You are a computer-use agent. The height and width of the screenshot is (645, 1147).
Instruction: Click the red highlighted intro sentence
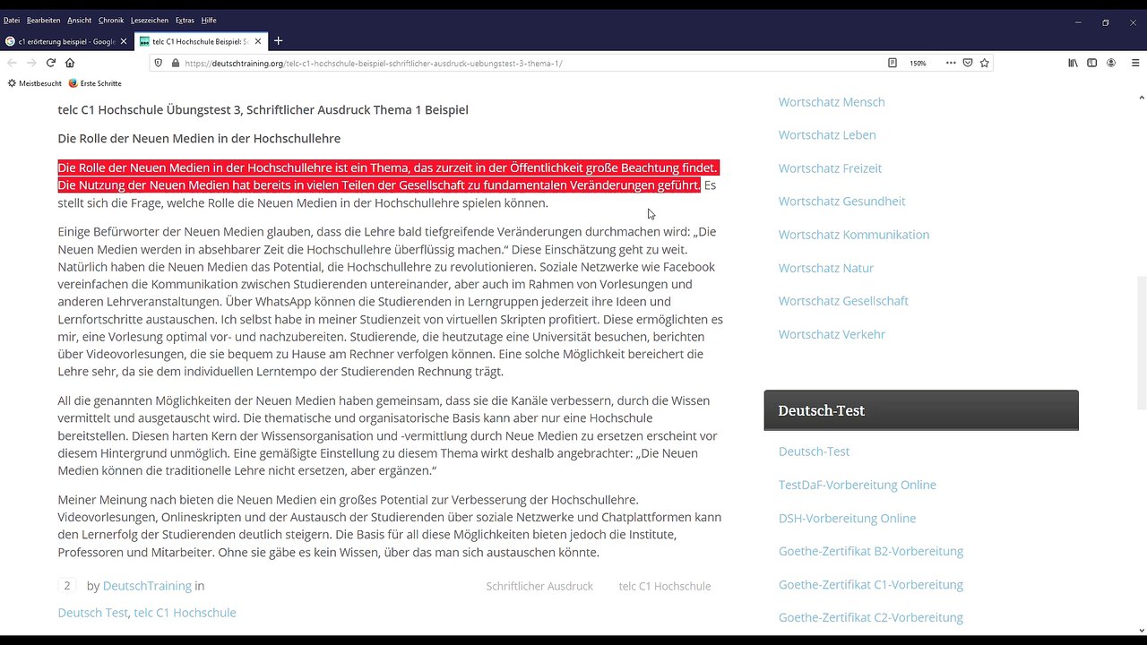coord(388,176)
